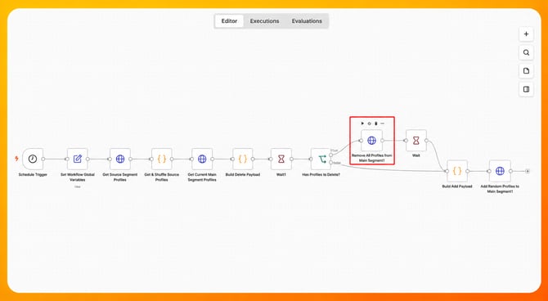Click the output connector of the Wait node

[427, 141]
